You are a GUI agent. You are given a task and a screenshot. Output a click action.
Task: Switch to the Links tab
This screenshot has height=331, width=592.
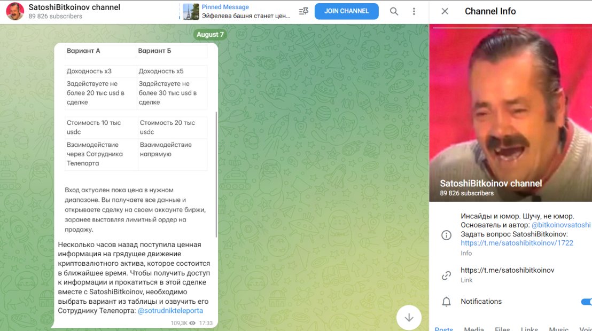pos(529,329)
